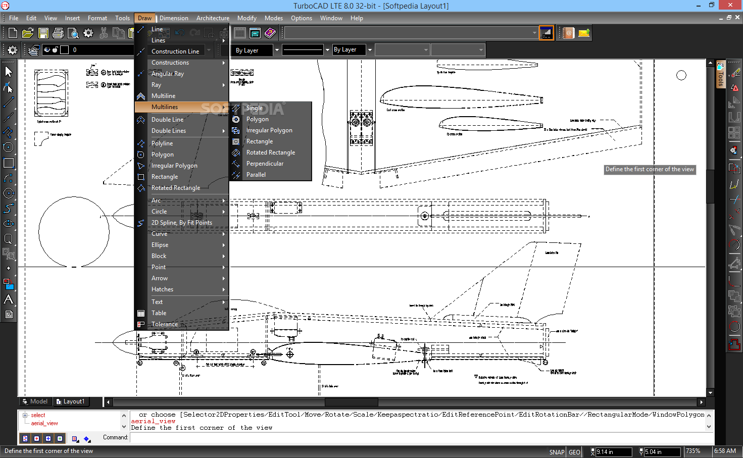Toggle the layer lock icon

point(55,49)
